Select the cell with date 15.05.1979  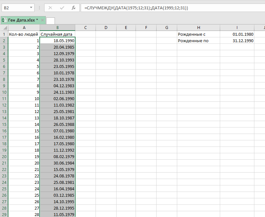57,169
